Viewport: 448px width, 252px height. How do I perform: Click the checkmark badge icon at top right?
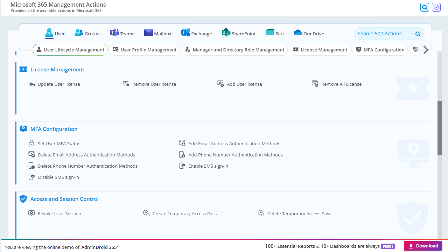pyautogui.click(x=436, y=7)
